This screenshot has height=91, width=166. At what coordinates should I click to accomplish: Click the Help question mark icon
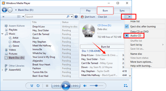(x=76, y=17)
